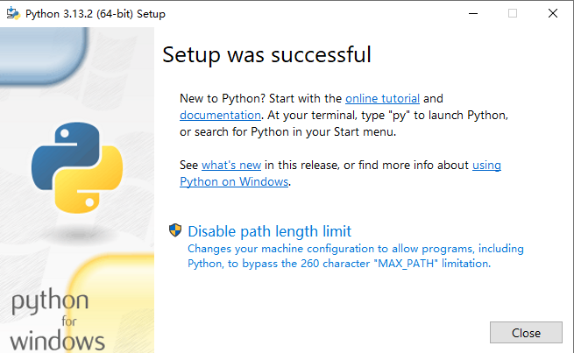Click the "Python 3.13.2 (64-bit) Setup" window title

tap(96, 14)
